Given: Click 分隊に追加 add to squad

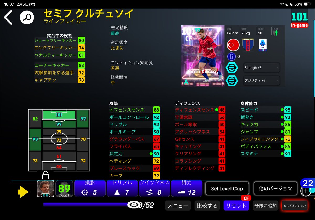Looking at the screenshot, I should [x=265, y=206].
